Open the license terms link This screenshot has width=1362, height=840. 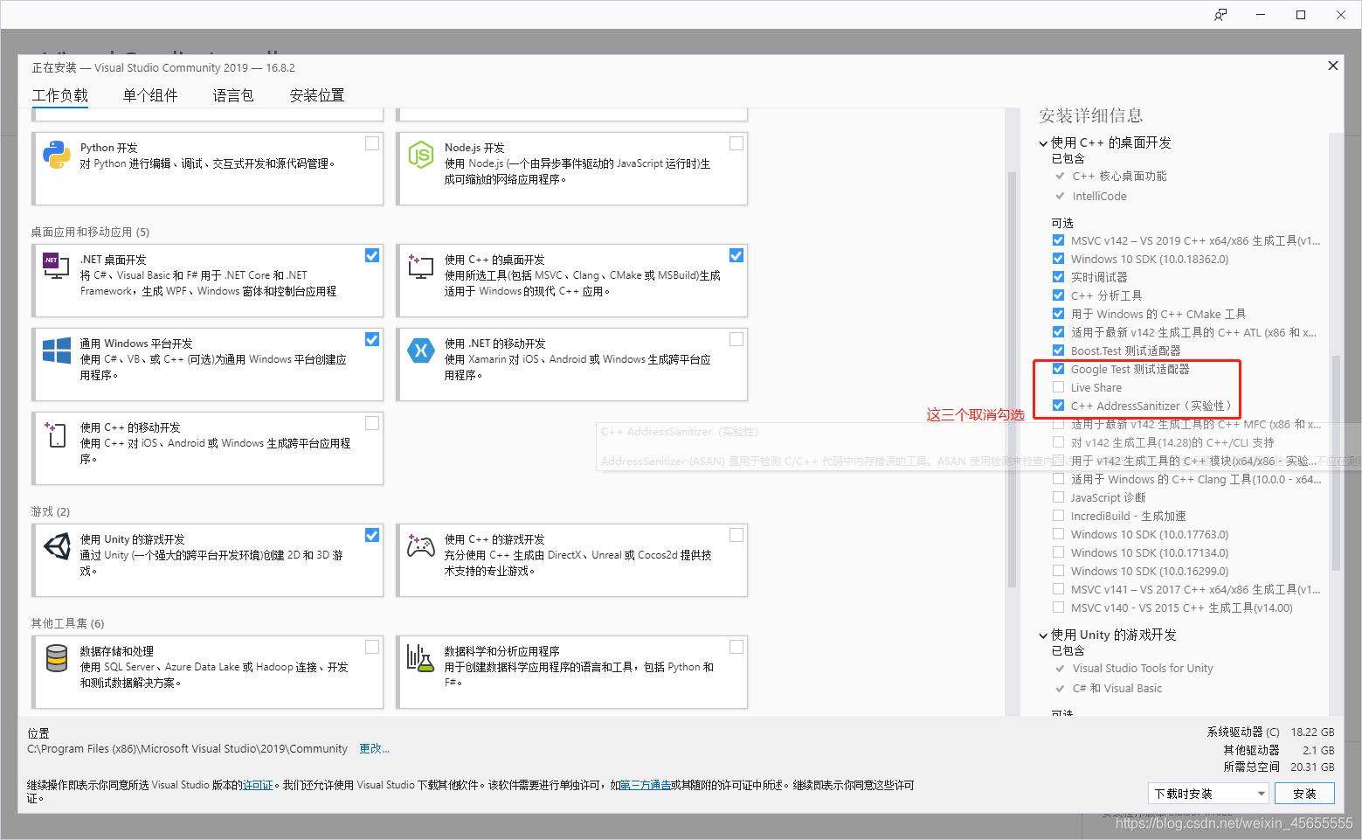[x=258, y=785]
